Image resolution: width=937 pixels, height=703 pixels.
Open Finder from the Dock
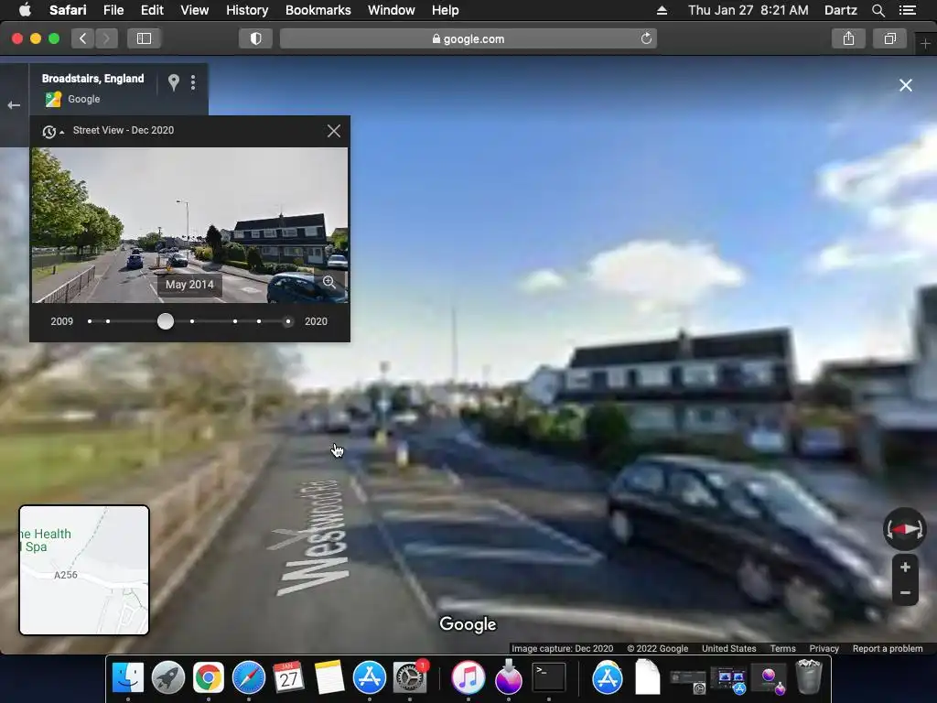pyautogui.click(x=128, y=678)
